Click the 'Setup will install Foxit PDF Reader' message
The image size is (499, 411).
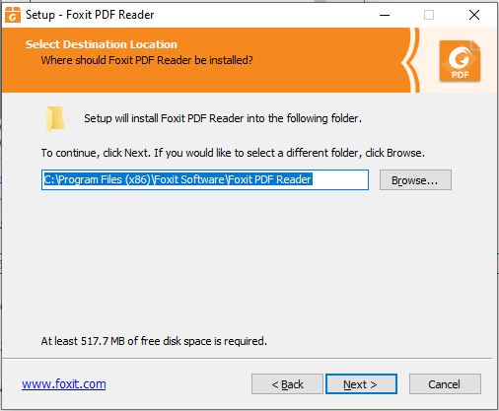tap(223, 118)
